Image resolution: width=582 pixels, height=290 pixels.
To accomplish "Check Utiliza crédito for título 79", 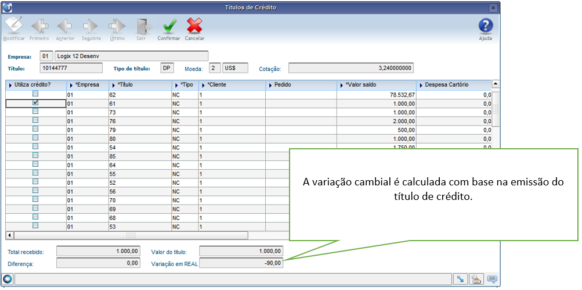I will click(35, 128).
